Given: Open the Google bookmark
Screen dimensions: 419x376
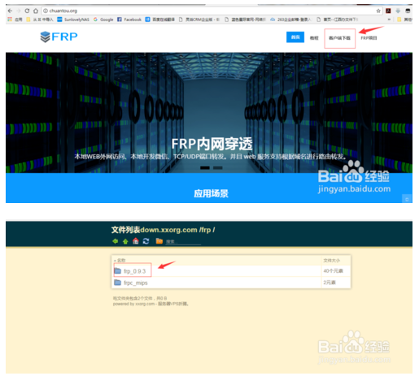Looking at the screenshot, I should 103,19.
